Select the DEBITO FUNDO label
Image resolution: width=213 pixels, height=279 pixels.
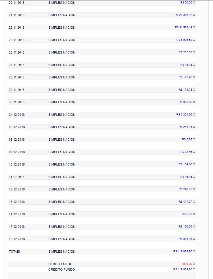click(60, 264)
